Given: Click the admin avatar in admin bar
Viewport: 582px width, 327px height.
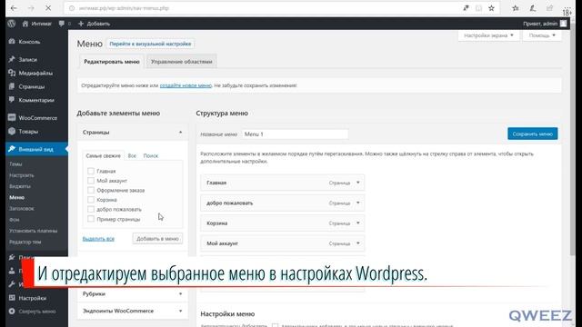Looking at the screenshot, I should point(564,24).
